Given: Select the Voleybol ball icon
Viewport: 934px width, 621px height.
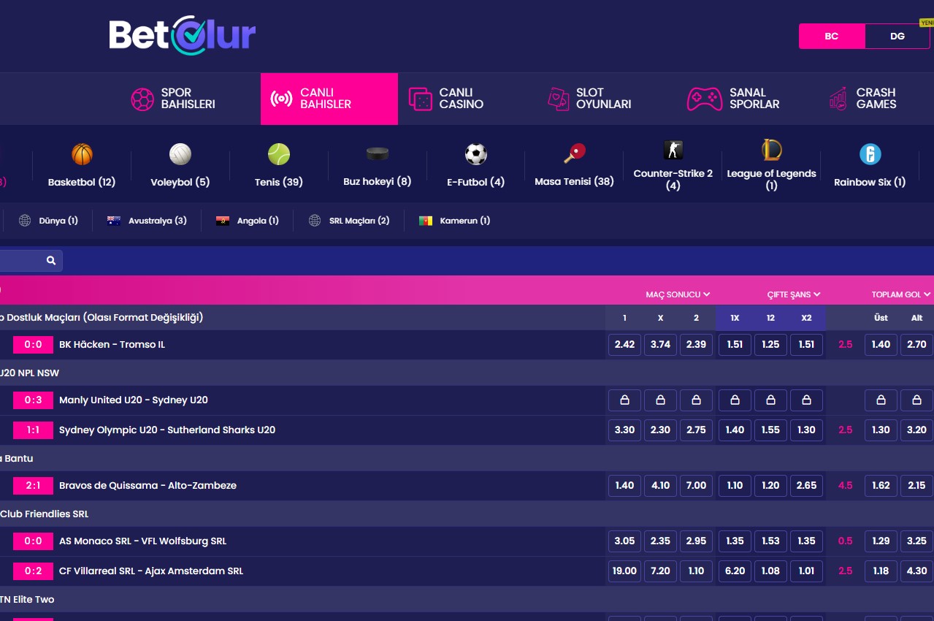Looking at the screenshot, I should 180,154.
